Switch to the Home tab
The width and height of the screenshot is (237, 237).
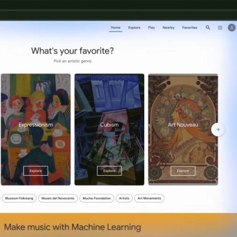point(116,27)
